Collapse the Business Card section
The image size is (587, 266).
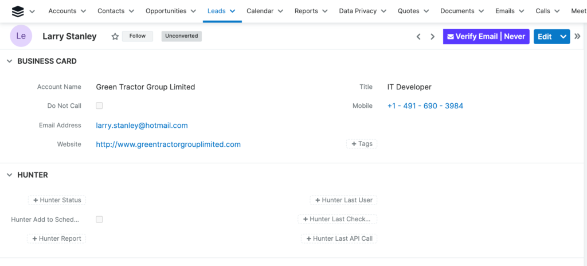pos(9,61)
